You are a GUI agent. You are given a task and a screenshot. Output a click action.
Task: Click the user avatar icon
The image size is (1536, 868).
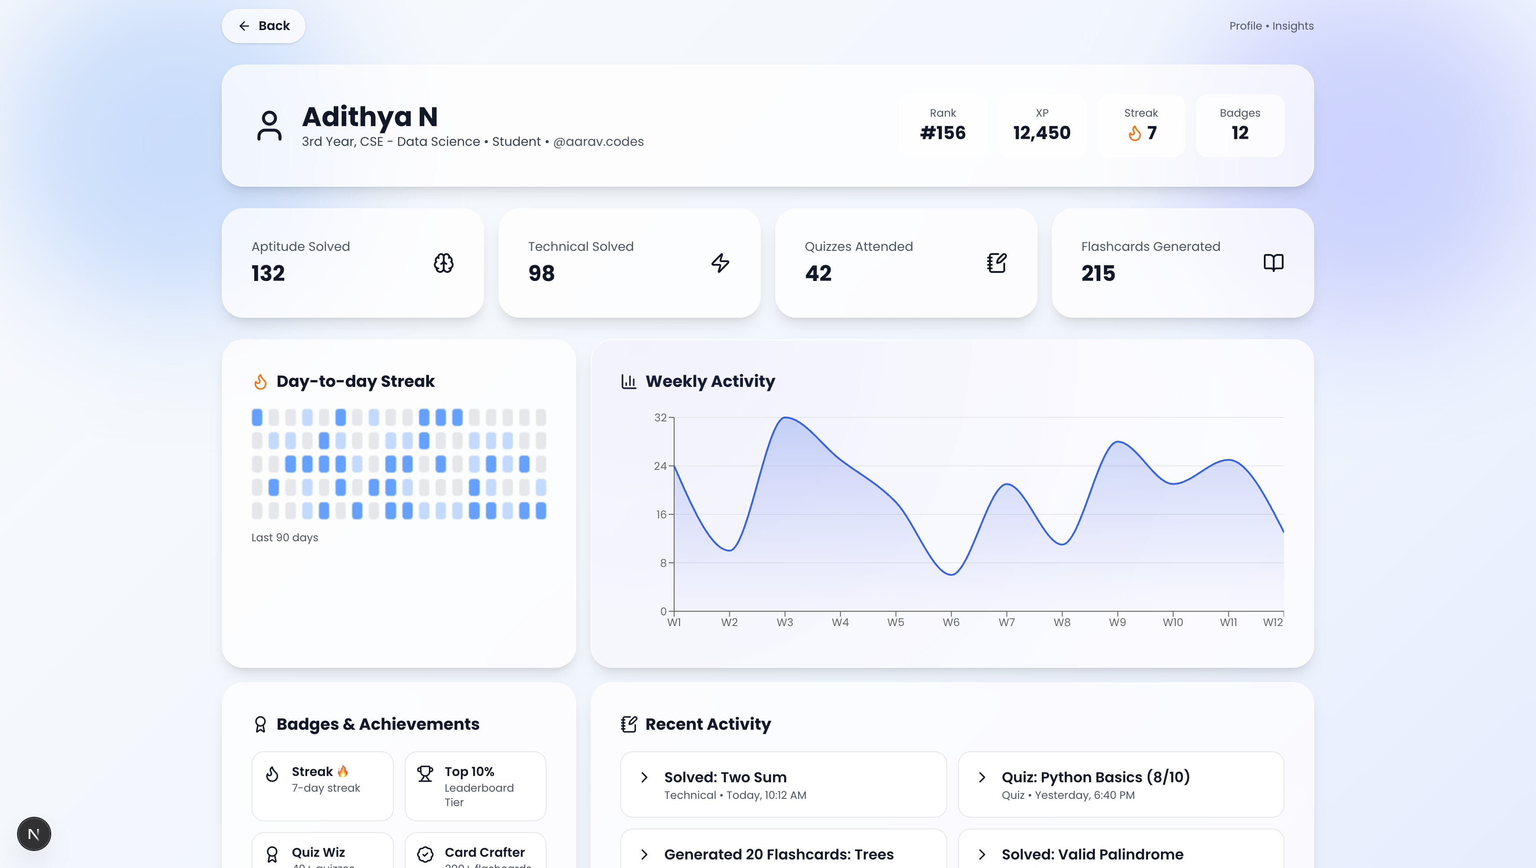point(269,125)
